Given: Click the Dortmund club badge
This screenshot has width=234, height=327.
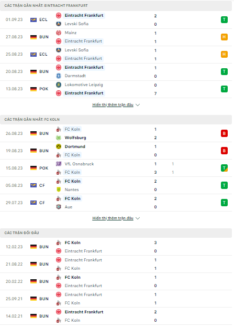Looking at the screenshot, I should (59, 146).
